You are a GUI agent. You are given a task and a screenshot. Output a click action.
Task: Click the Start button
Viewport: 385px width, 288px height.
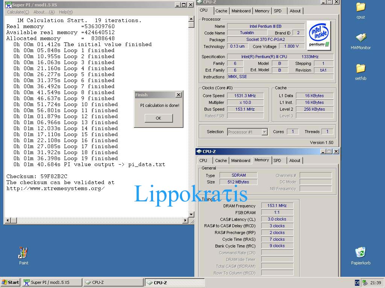point(10,282)
